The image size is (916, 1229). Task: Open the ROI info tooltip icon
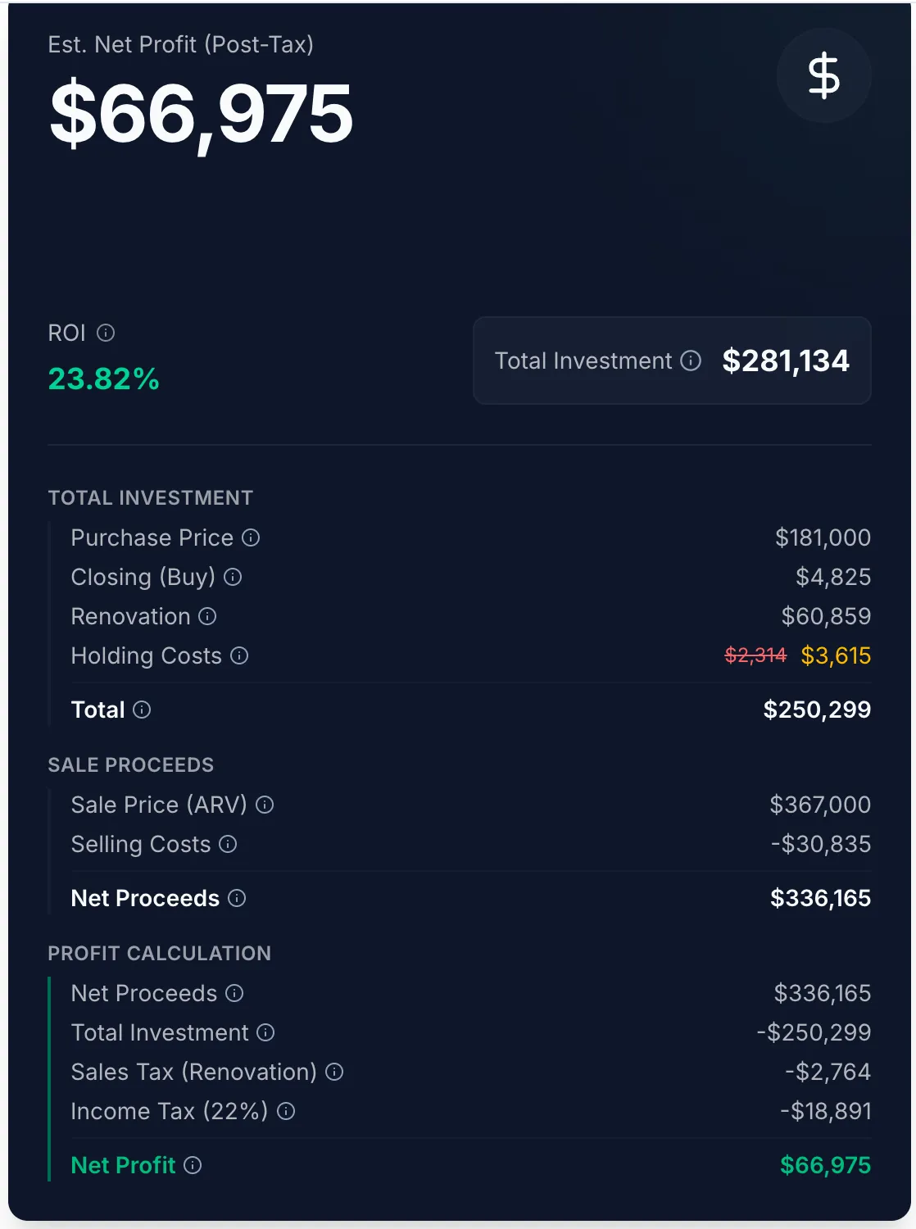pos(106,333)
